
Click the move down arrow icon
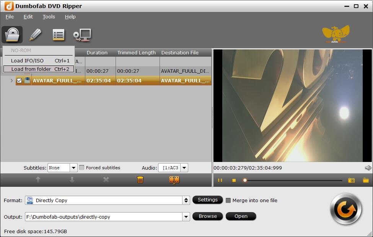[x=72, y=180]
